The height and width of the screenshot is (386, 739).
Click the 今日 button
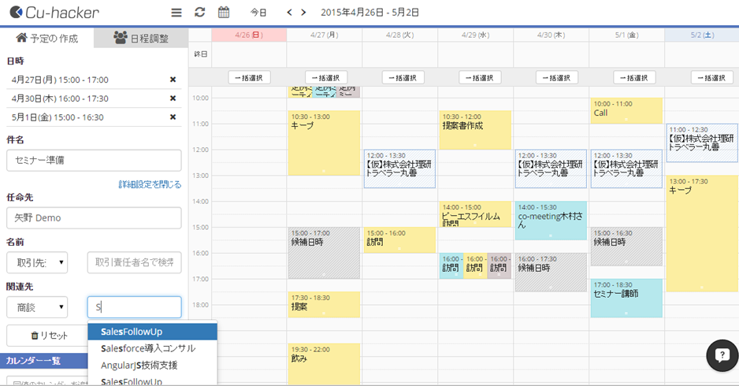pos(258,13)
